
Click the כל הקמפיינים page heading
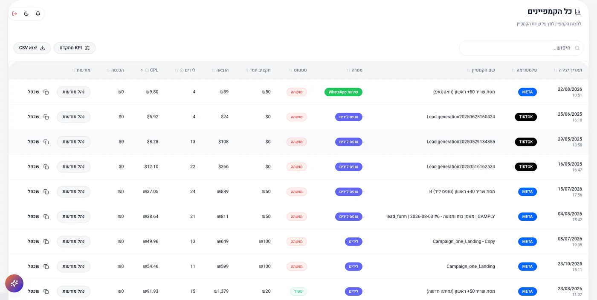pyautogui.click(x=549, y=11)
